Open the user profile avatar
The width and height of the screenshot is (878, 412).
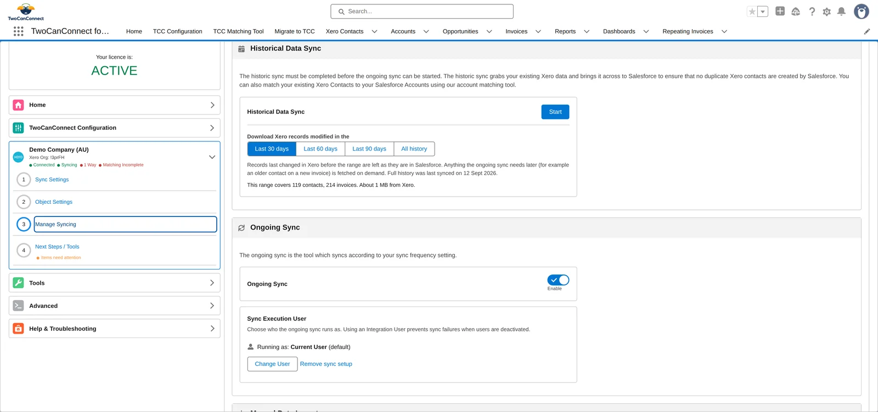(862, 12)
